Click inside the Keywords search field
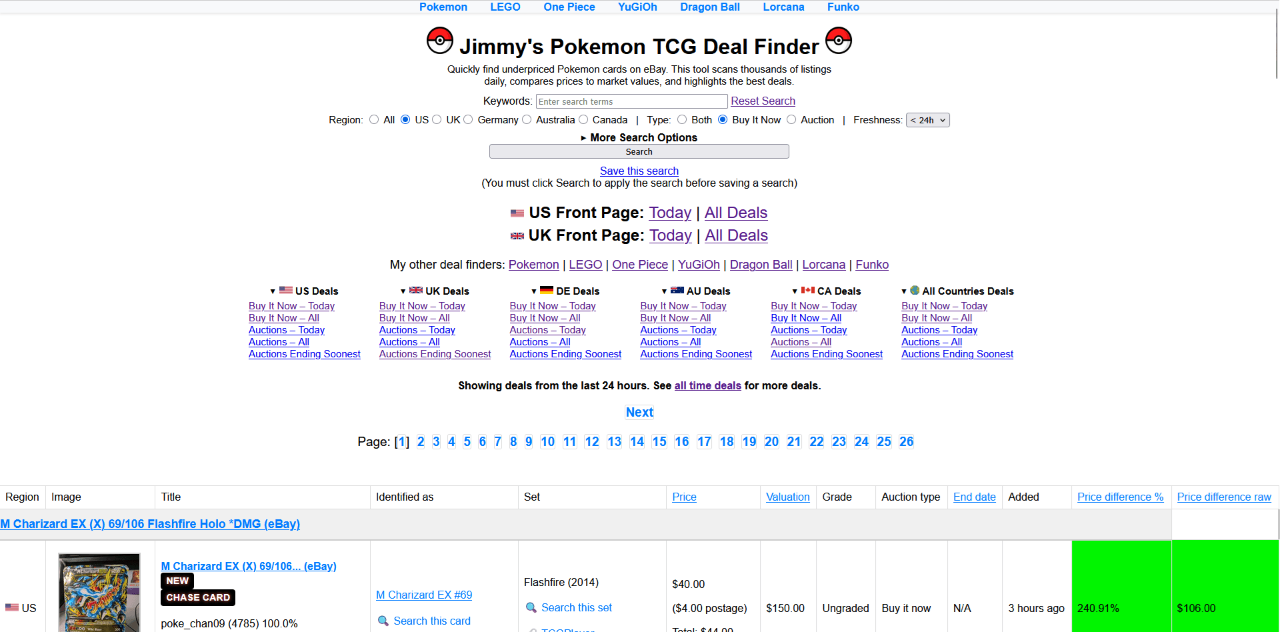The height and width of the screenshot is (634, 1280). point(631,101)
